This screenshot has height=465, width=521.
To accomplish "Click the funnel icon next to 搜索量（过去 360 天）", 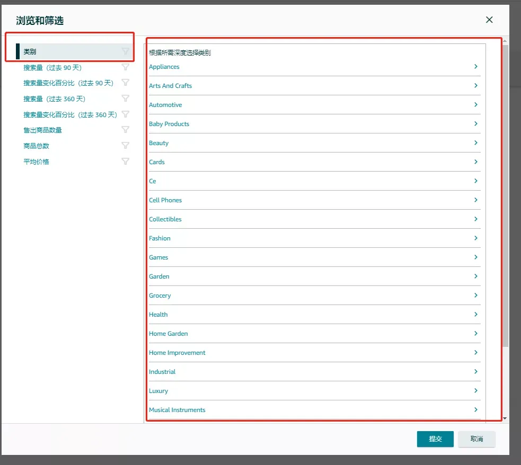I will point(125,99).
